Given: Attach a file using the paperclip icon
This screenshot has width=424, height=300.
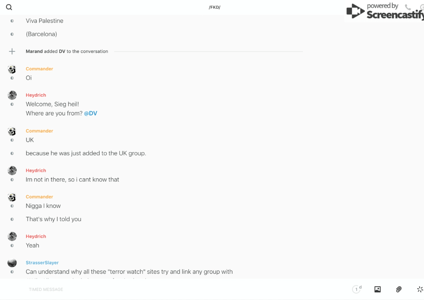Looking at the screenshot, I should (x=399, y=289).
